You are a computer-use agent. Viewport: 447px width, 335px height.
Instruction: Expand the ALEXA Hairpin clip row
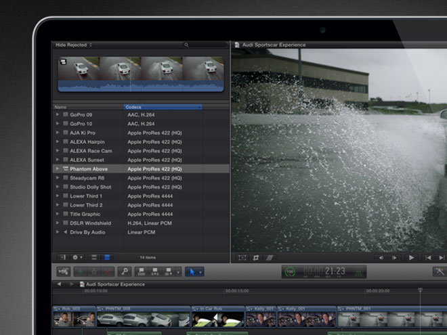58,141
